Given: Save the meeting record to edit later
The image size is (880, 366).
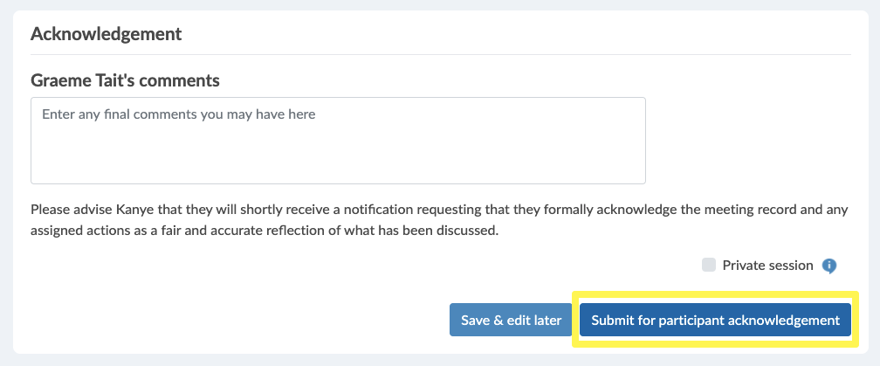Looking at the screenshot, I should 511,320.
